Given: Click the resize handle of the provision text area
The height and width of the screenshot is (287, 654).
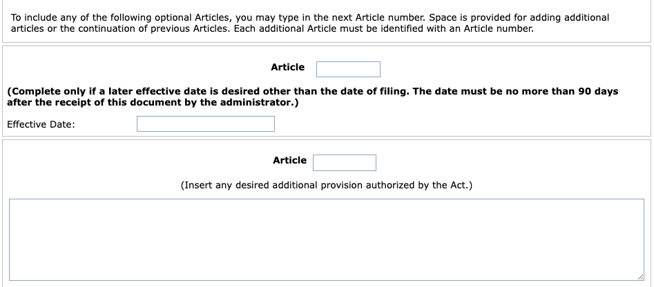Looking at the screenshot, I should (x=640, y=277).
